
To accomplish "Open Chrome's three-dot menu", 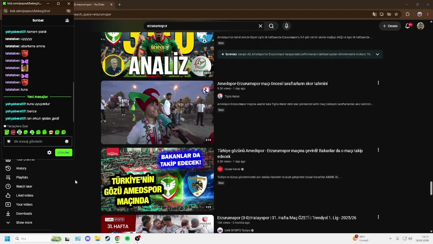I will click(428, 14).
